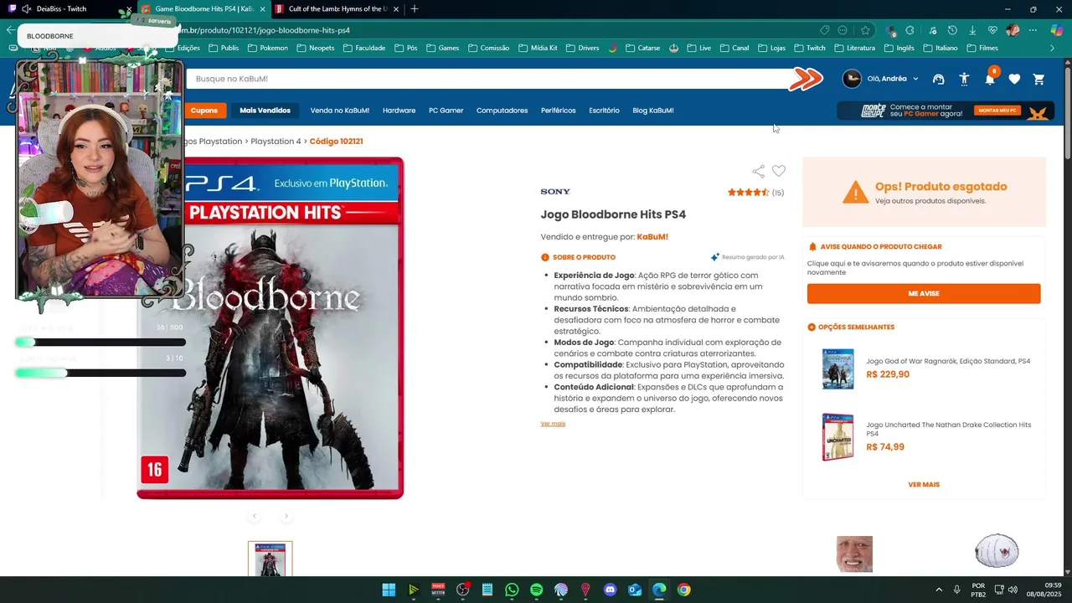Screen dimensions: 1072x603
Task: Open the Blog KaBuM! menu item
Action: tap(652, 111)
